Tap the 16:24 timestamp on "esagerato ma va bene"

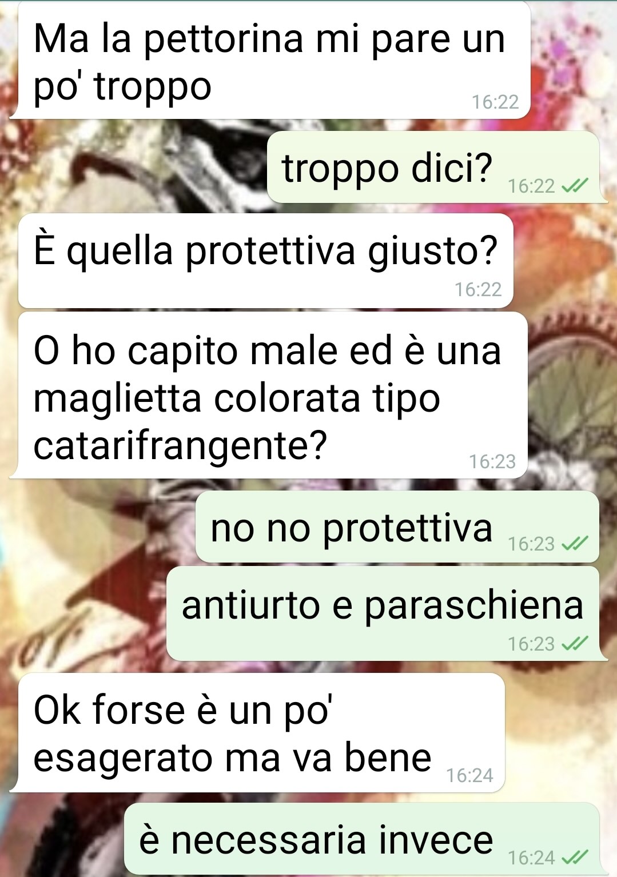coord(469,775)
